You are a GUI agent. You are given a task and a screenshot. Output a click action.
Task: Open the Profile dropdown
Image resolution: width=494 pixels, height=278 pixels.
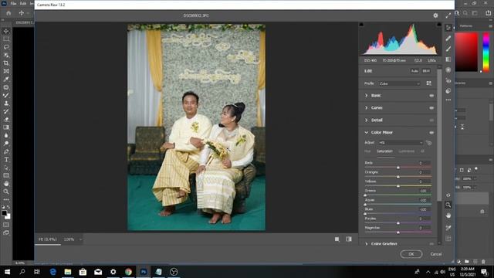coord(400,83)
